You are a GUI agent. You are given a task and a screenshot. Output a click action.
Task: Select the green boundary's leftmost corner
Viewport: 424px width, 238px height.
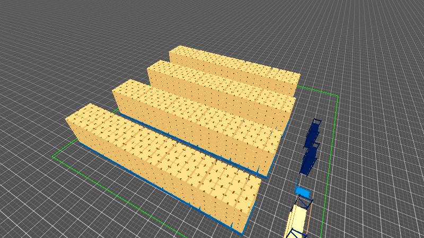click(54, 157)
